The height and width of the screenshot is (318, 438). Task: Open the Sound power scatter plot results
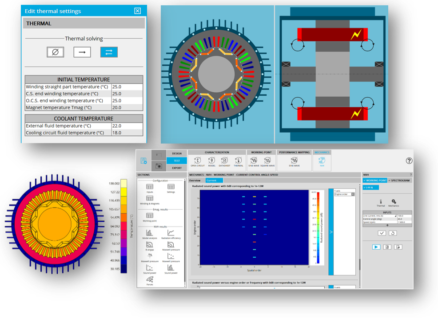click(x=150, y=269)
